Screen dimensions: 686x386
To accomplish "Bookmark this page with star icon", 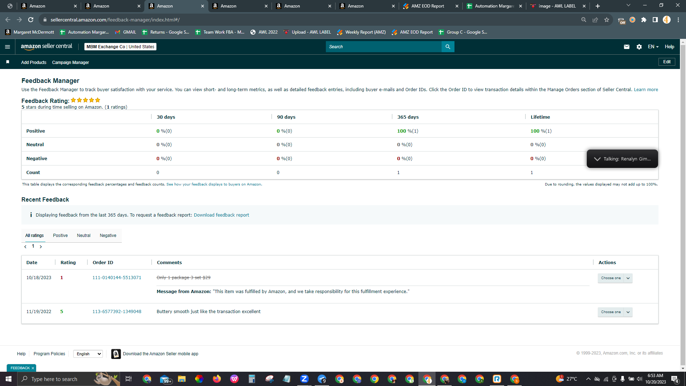I will (x=607, y=20).
